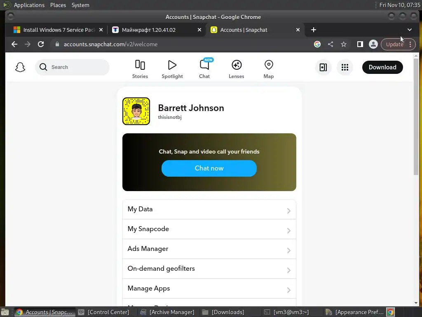The width and height of the screenshot is (422, 317).
Task: Click the scrollbar up arrow
Action: [x=416, y=56]
